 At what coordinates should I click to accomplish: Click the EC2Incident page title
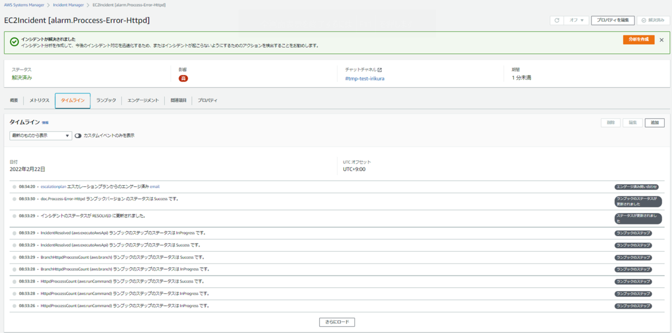[x=77, y=20]
